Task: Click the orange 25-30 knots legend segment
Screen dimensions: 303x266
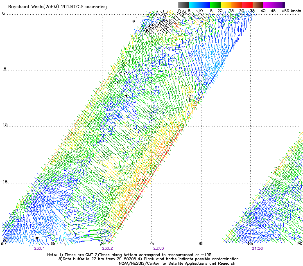Action: pyautogui.click(x=237, y=5)
